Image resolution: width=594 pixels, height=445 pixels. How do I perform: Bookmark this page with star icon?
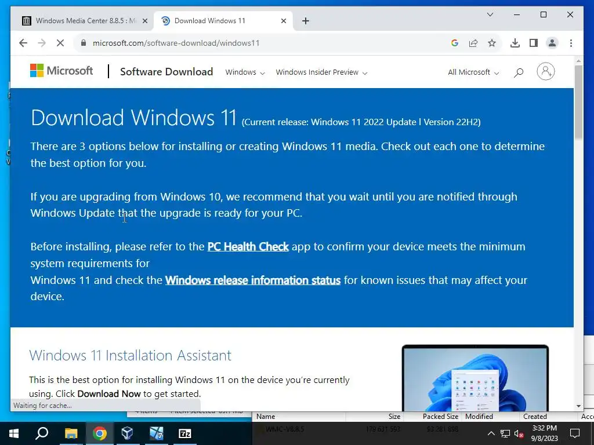(x=492, y=43)
